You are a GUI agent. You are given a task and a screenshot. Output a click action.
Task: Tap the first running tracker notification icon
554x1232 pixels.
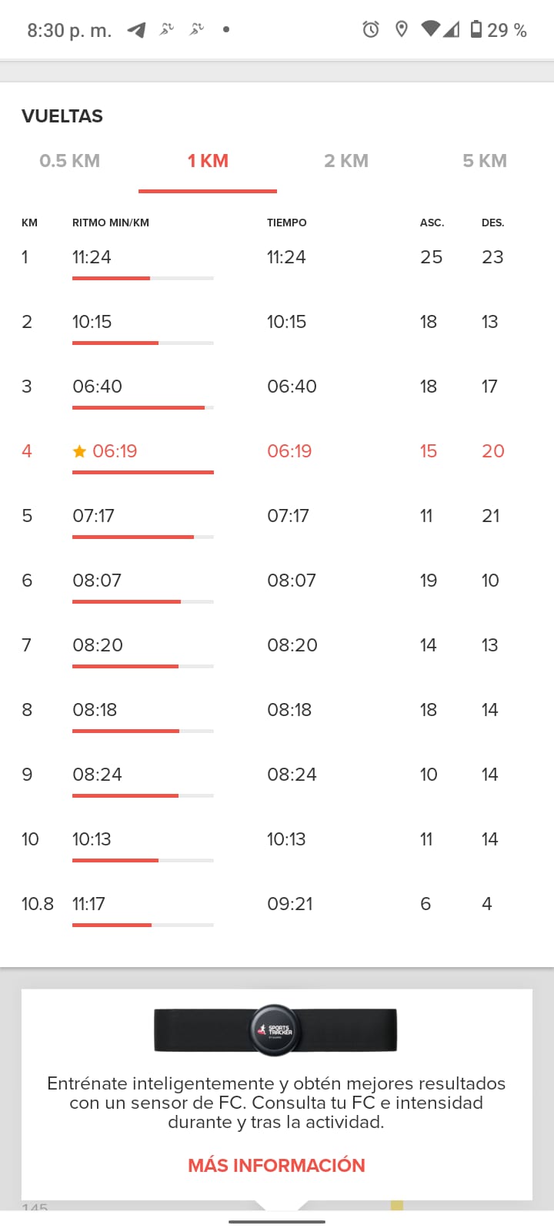click(x=166, y=29)
